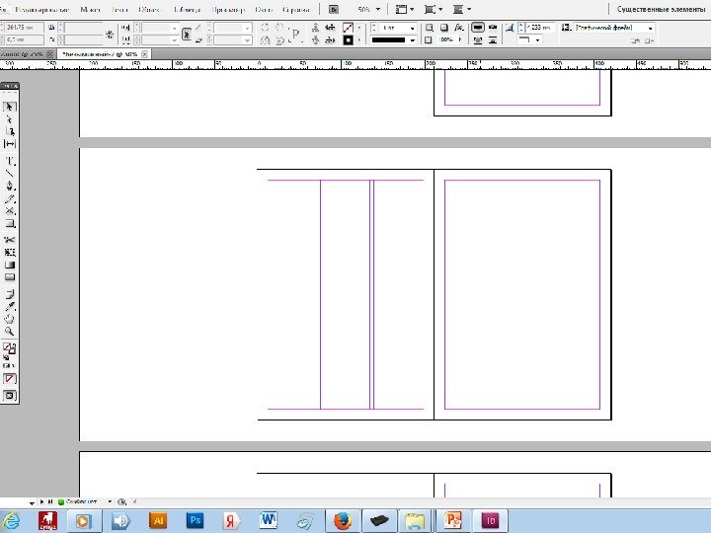Toggle wrap around bounding box button
Image resolution: width=711 pixels, height=533 pixels.
pos(493,28)
